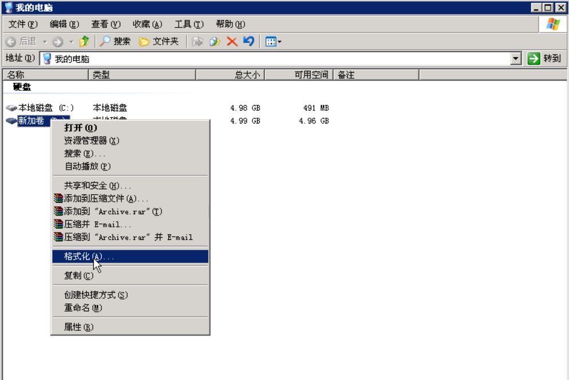Image resolution: width=569 pixels, height=380 pixels.
Task: Click the green Go (转到) button
Action: pos(544,58)
